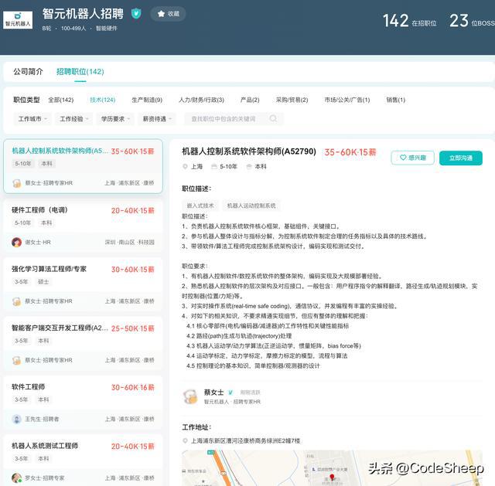Click the work address pin icon
Screen dimensions: 495x486
click(x=185, y=441)
